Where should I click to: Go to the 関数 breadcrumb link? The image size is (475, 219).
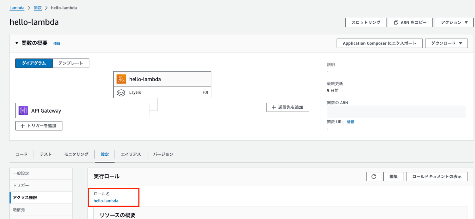tap(38, 8)
